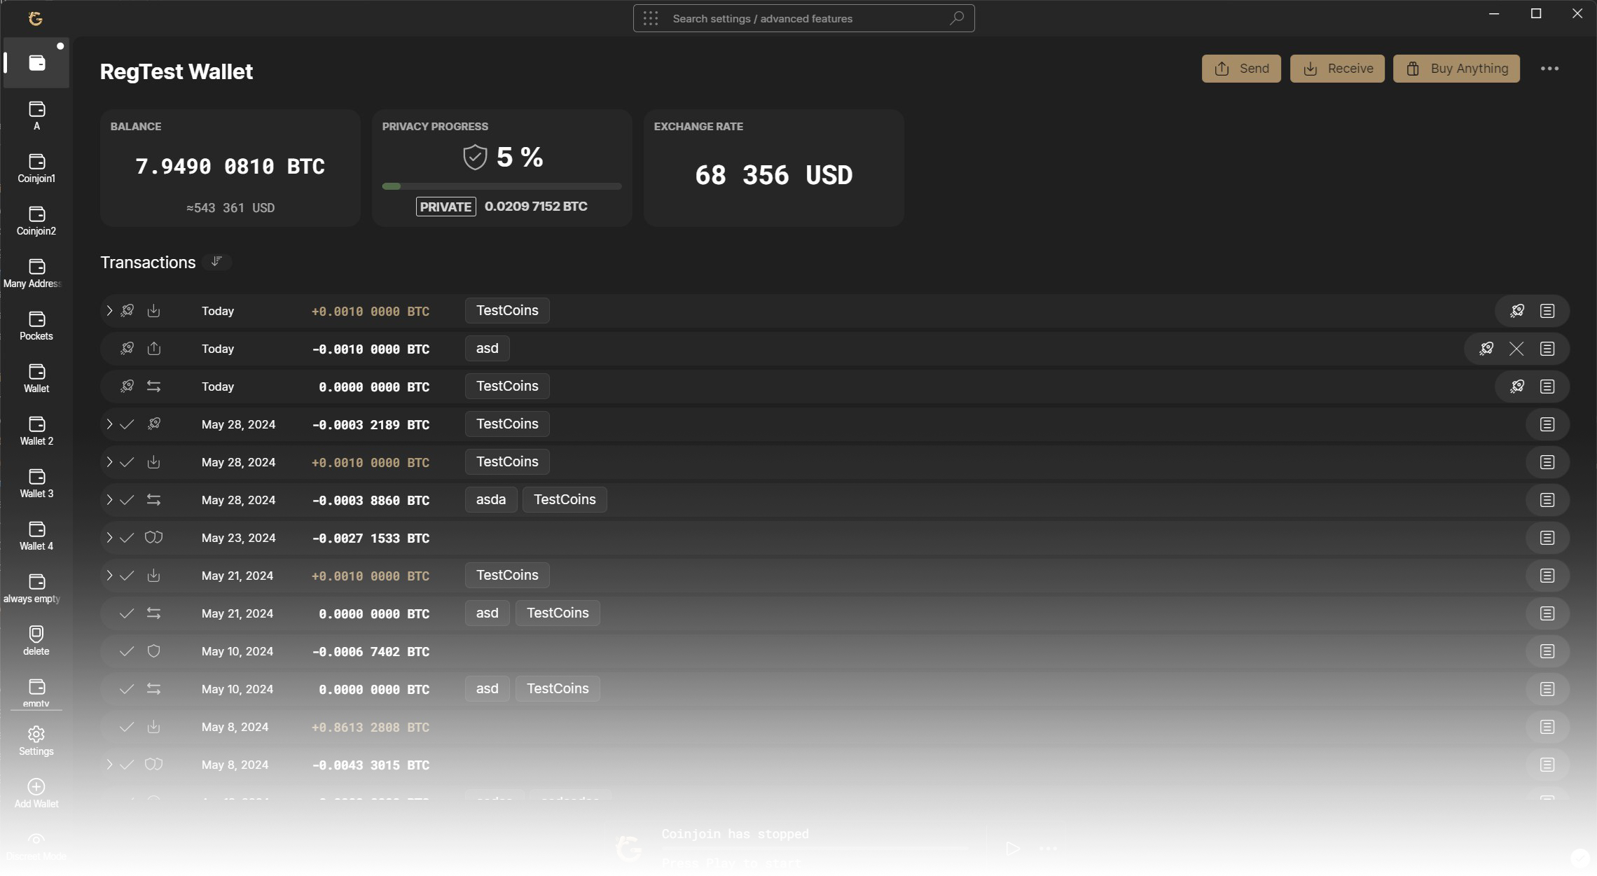Expand May 28 -0.0003 8860 BTC transaction
This screenshot has width=1597, height=876.
[x=109, y=500]
